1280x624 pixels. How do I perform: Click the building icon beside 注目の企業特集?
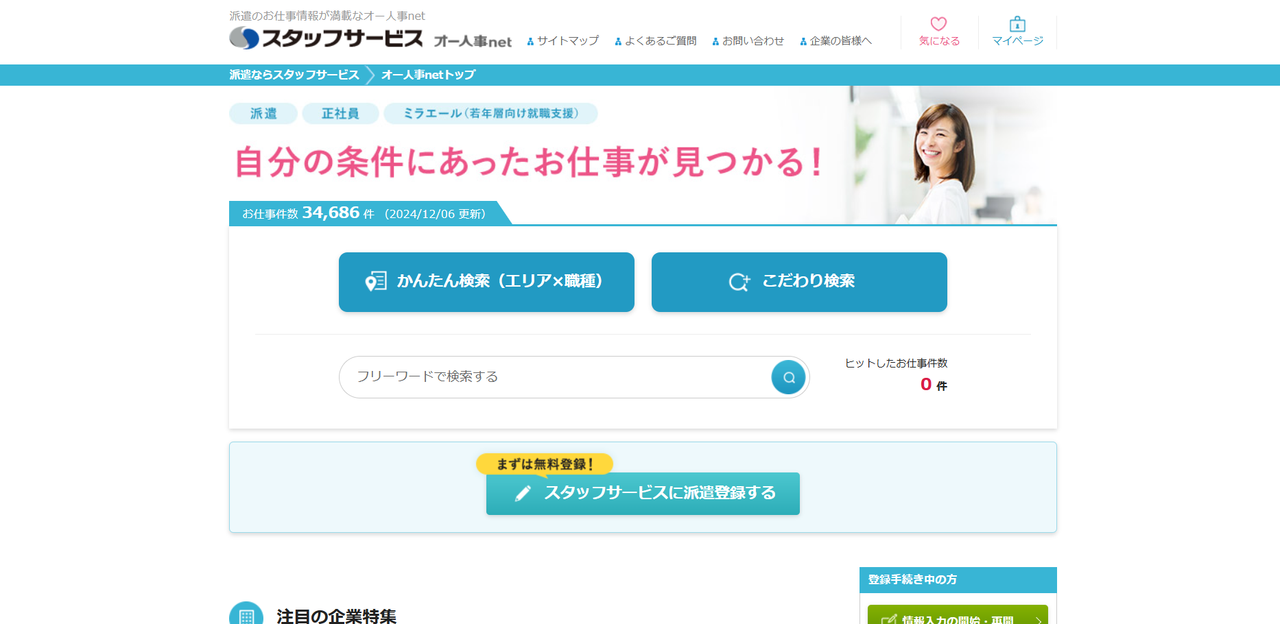coord(246,615)
